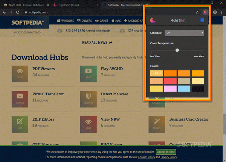Open Chrome's three-dot menu
Image resolution: width=226 pixels, height=162 pixels.
point(222,12)
